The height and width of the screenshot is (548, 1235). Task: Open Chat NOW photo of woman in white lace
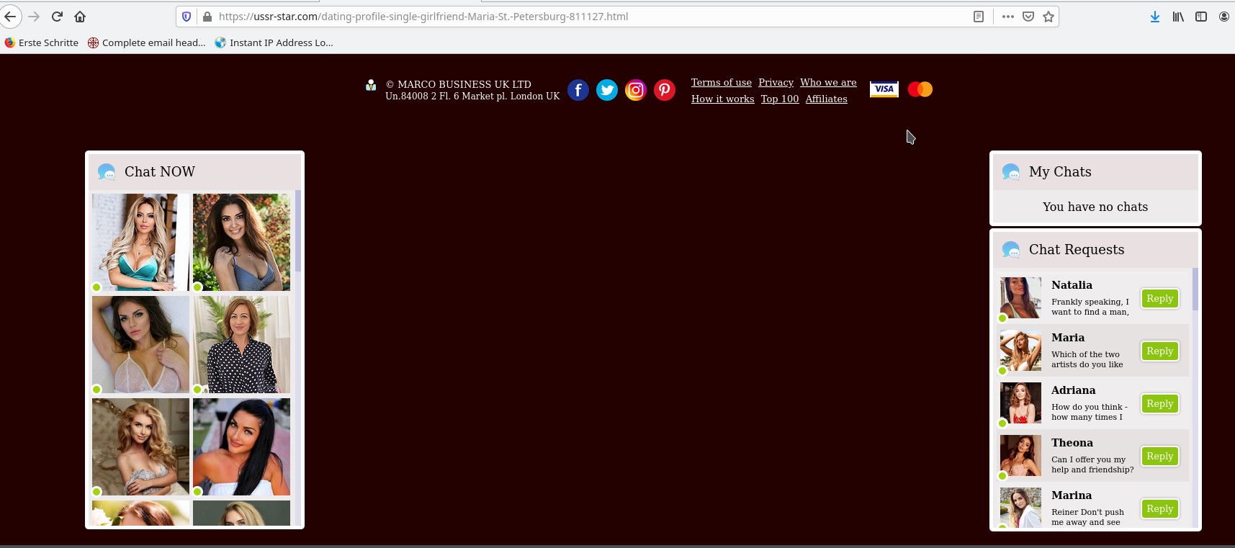pyautogui.click(x=140, y=344)
